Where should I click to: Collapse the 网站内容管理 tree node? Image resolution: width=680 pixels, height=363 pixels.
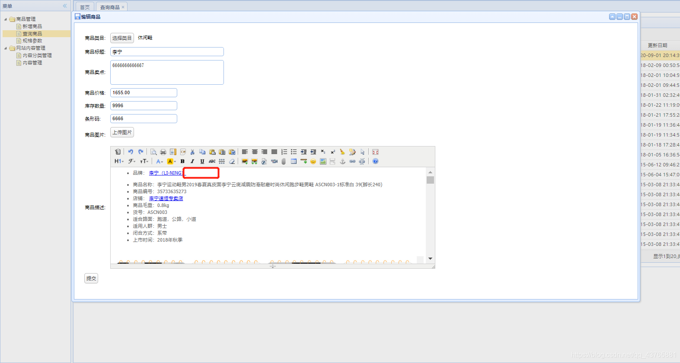click(x=6, y=48)
